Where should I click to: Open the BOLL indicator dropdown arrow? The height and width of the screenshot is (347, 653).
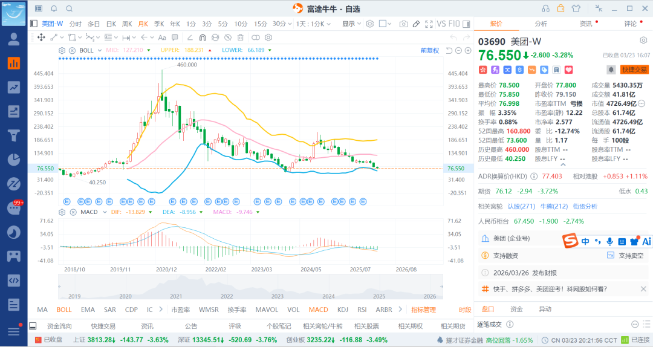(100, 50)
